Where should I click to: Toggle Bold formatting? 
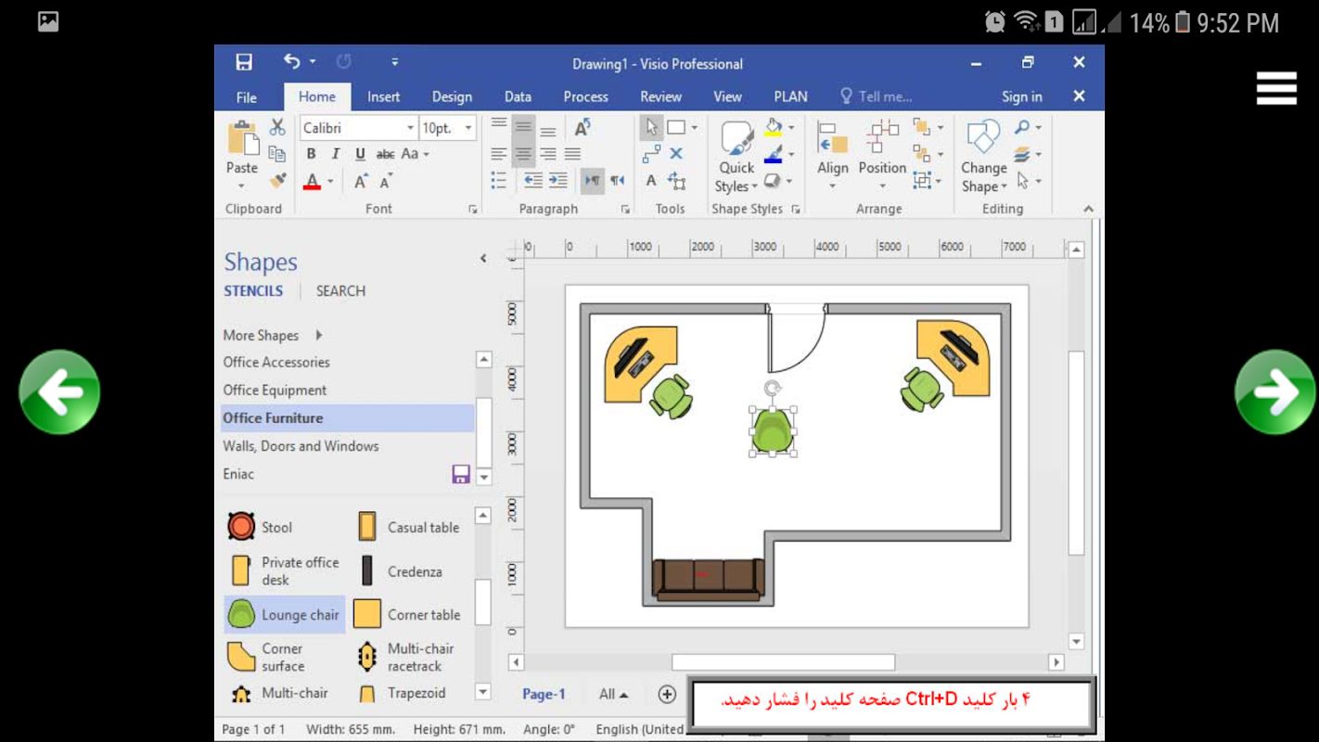point(311,154)
